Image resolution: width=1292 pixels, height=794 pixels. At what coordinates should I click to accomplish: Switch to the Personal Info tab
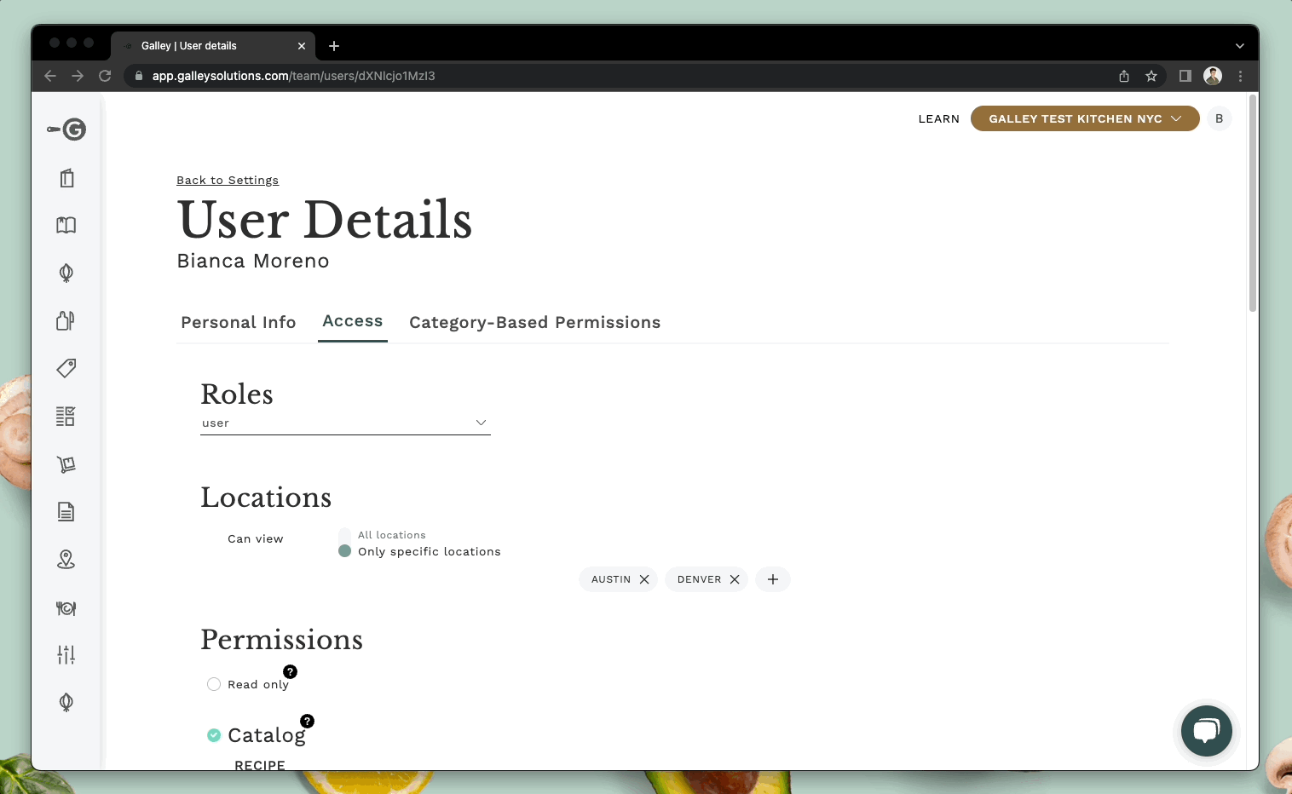(x=238, y=322)
